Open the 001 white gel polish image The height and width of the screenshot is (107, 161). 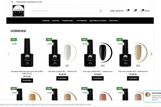tap(62, 53)
